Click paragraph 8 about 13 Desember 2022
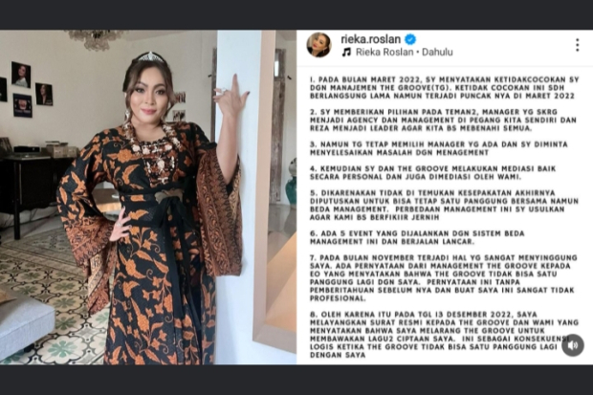The image size is (593, 395). 444,335
